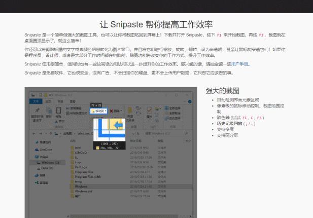Click the 类型 column header
The height and width of the screenshot is (218, 313).
pyautogui.click(x=160, y=140)
